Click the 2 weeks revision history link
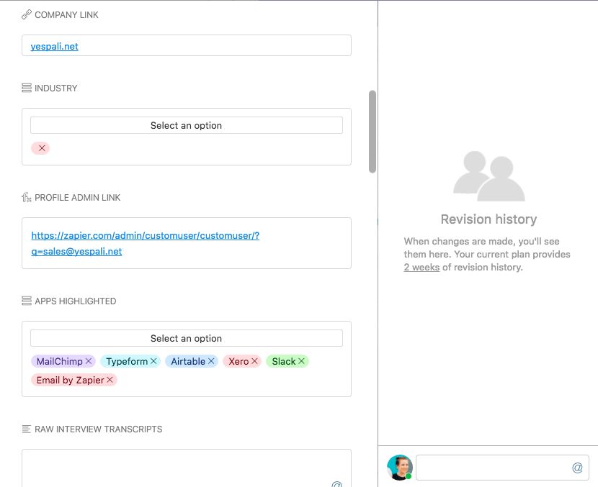This screenshot has height=487, width=598. pos(421,267)
